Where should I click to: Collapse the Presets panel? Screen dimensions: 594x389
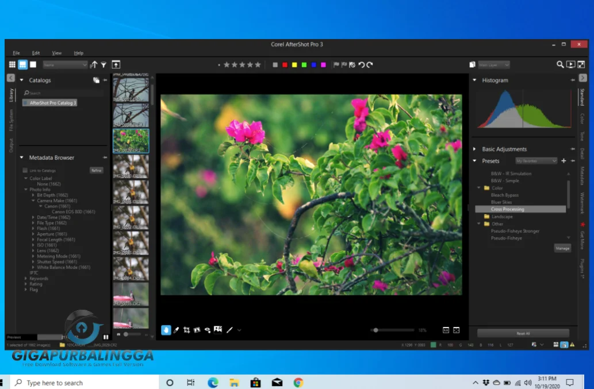[x=474, y=161]
